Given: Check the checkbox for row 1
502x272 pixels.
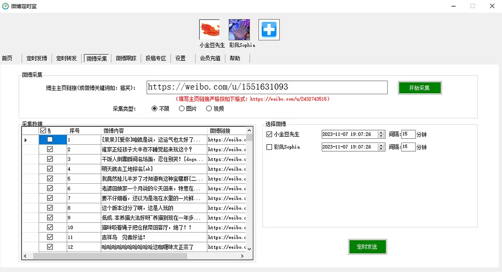Looking at the screenshot, I should (x=50, y=140).
